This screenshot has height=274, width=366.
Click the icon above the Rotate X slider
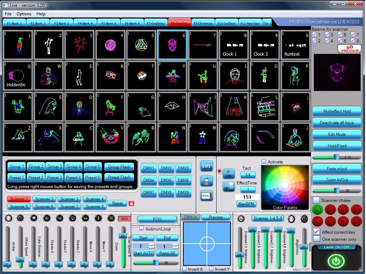pos(47,218)
